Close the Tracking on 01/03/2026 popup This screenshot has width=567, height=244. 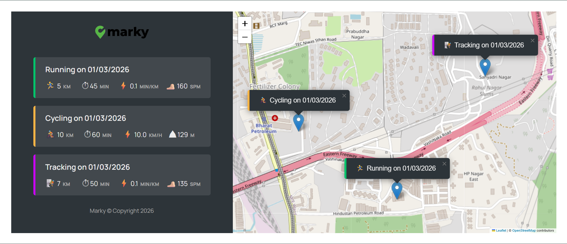(x=532, y=41)
